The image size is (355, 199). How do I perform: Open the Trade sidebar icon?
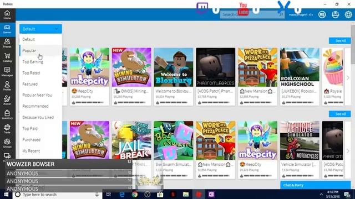click(x=7, y=129)
